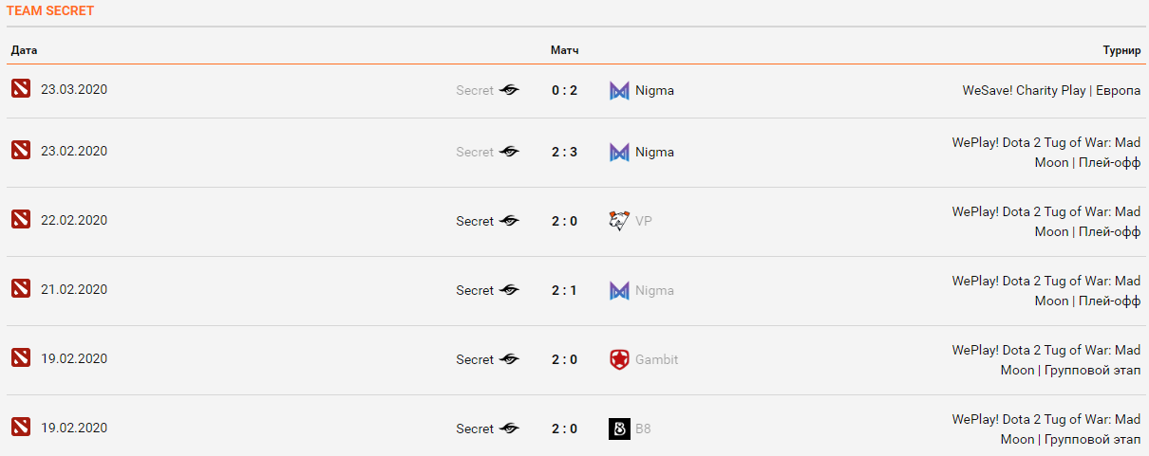Click the Турнир column header
Viewport: 1149px width, 456px height.
pos(1121,50)
